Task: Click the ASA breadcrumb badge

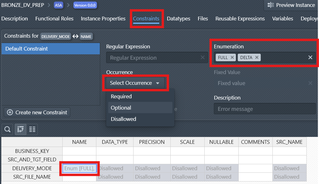Action: 58,5
